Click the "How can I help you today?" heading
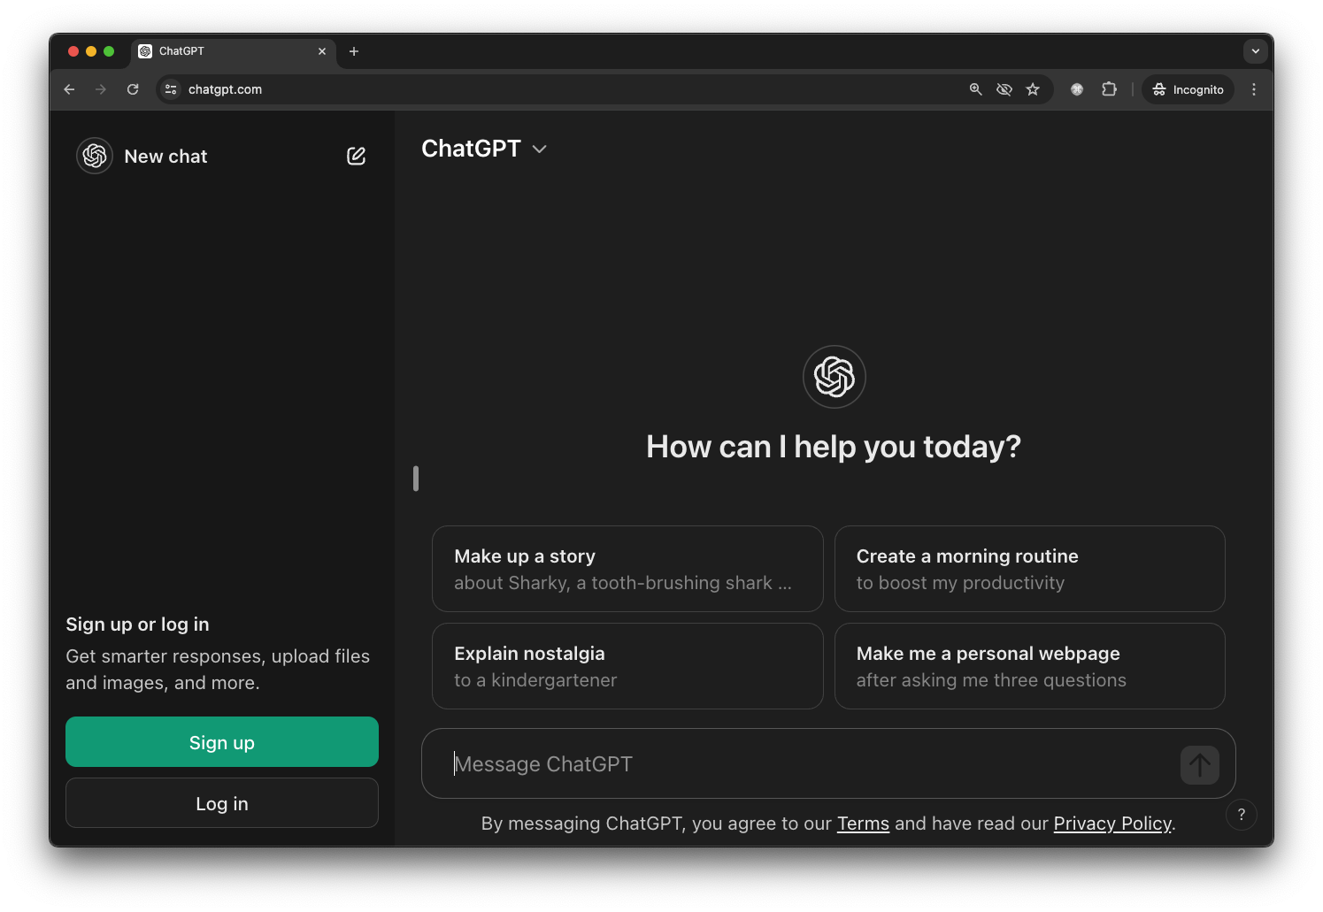 click(834, 447)
